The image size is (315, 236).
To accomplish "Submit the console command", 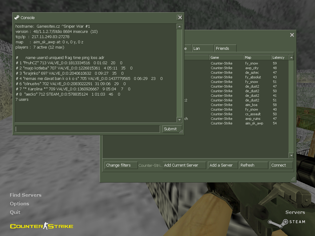I will click(x=172, y=129).
